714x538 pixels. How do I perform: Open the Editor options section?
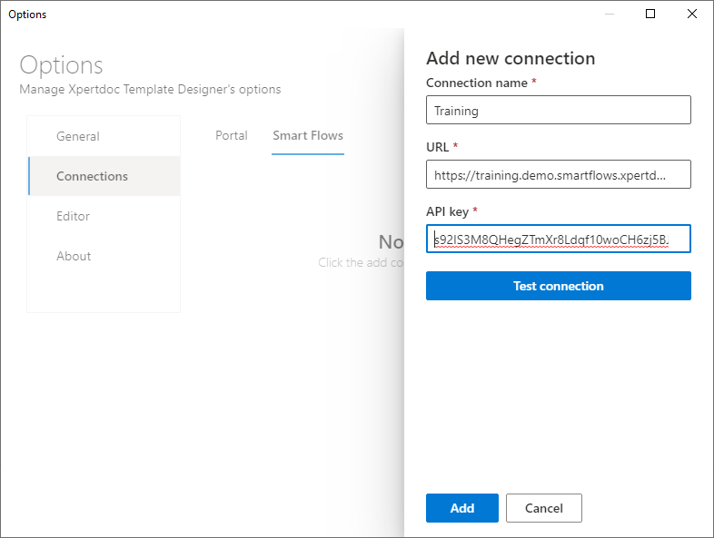pyautogui.click(x=104, y=216)
